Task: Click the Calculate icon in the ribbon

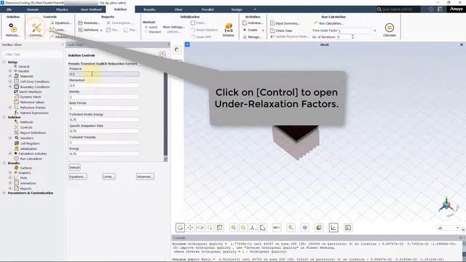Action: point(390,30)
